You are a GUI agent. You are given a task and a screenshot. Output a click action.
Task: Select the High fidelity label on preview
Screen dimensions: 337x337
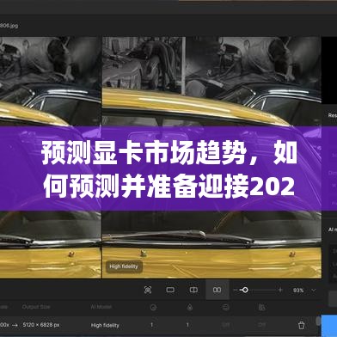pos(124,267)
